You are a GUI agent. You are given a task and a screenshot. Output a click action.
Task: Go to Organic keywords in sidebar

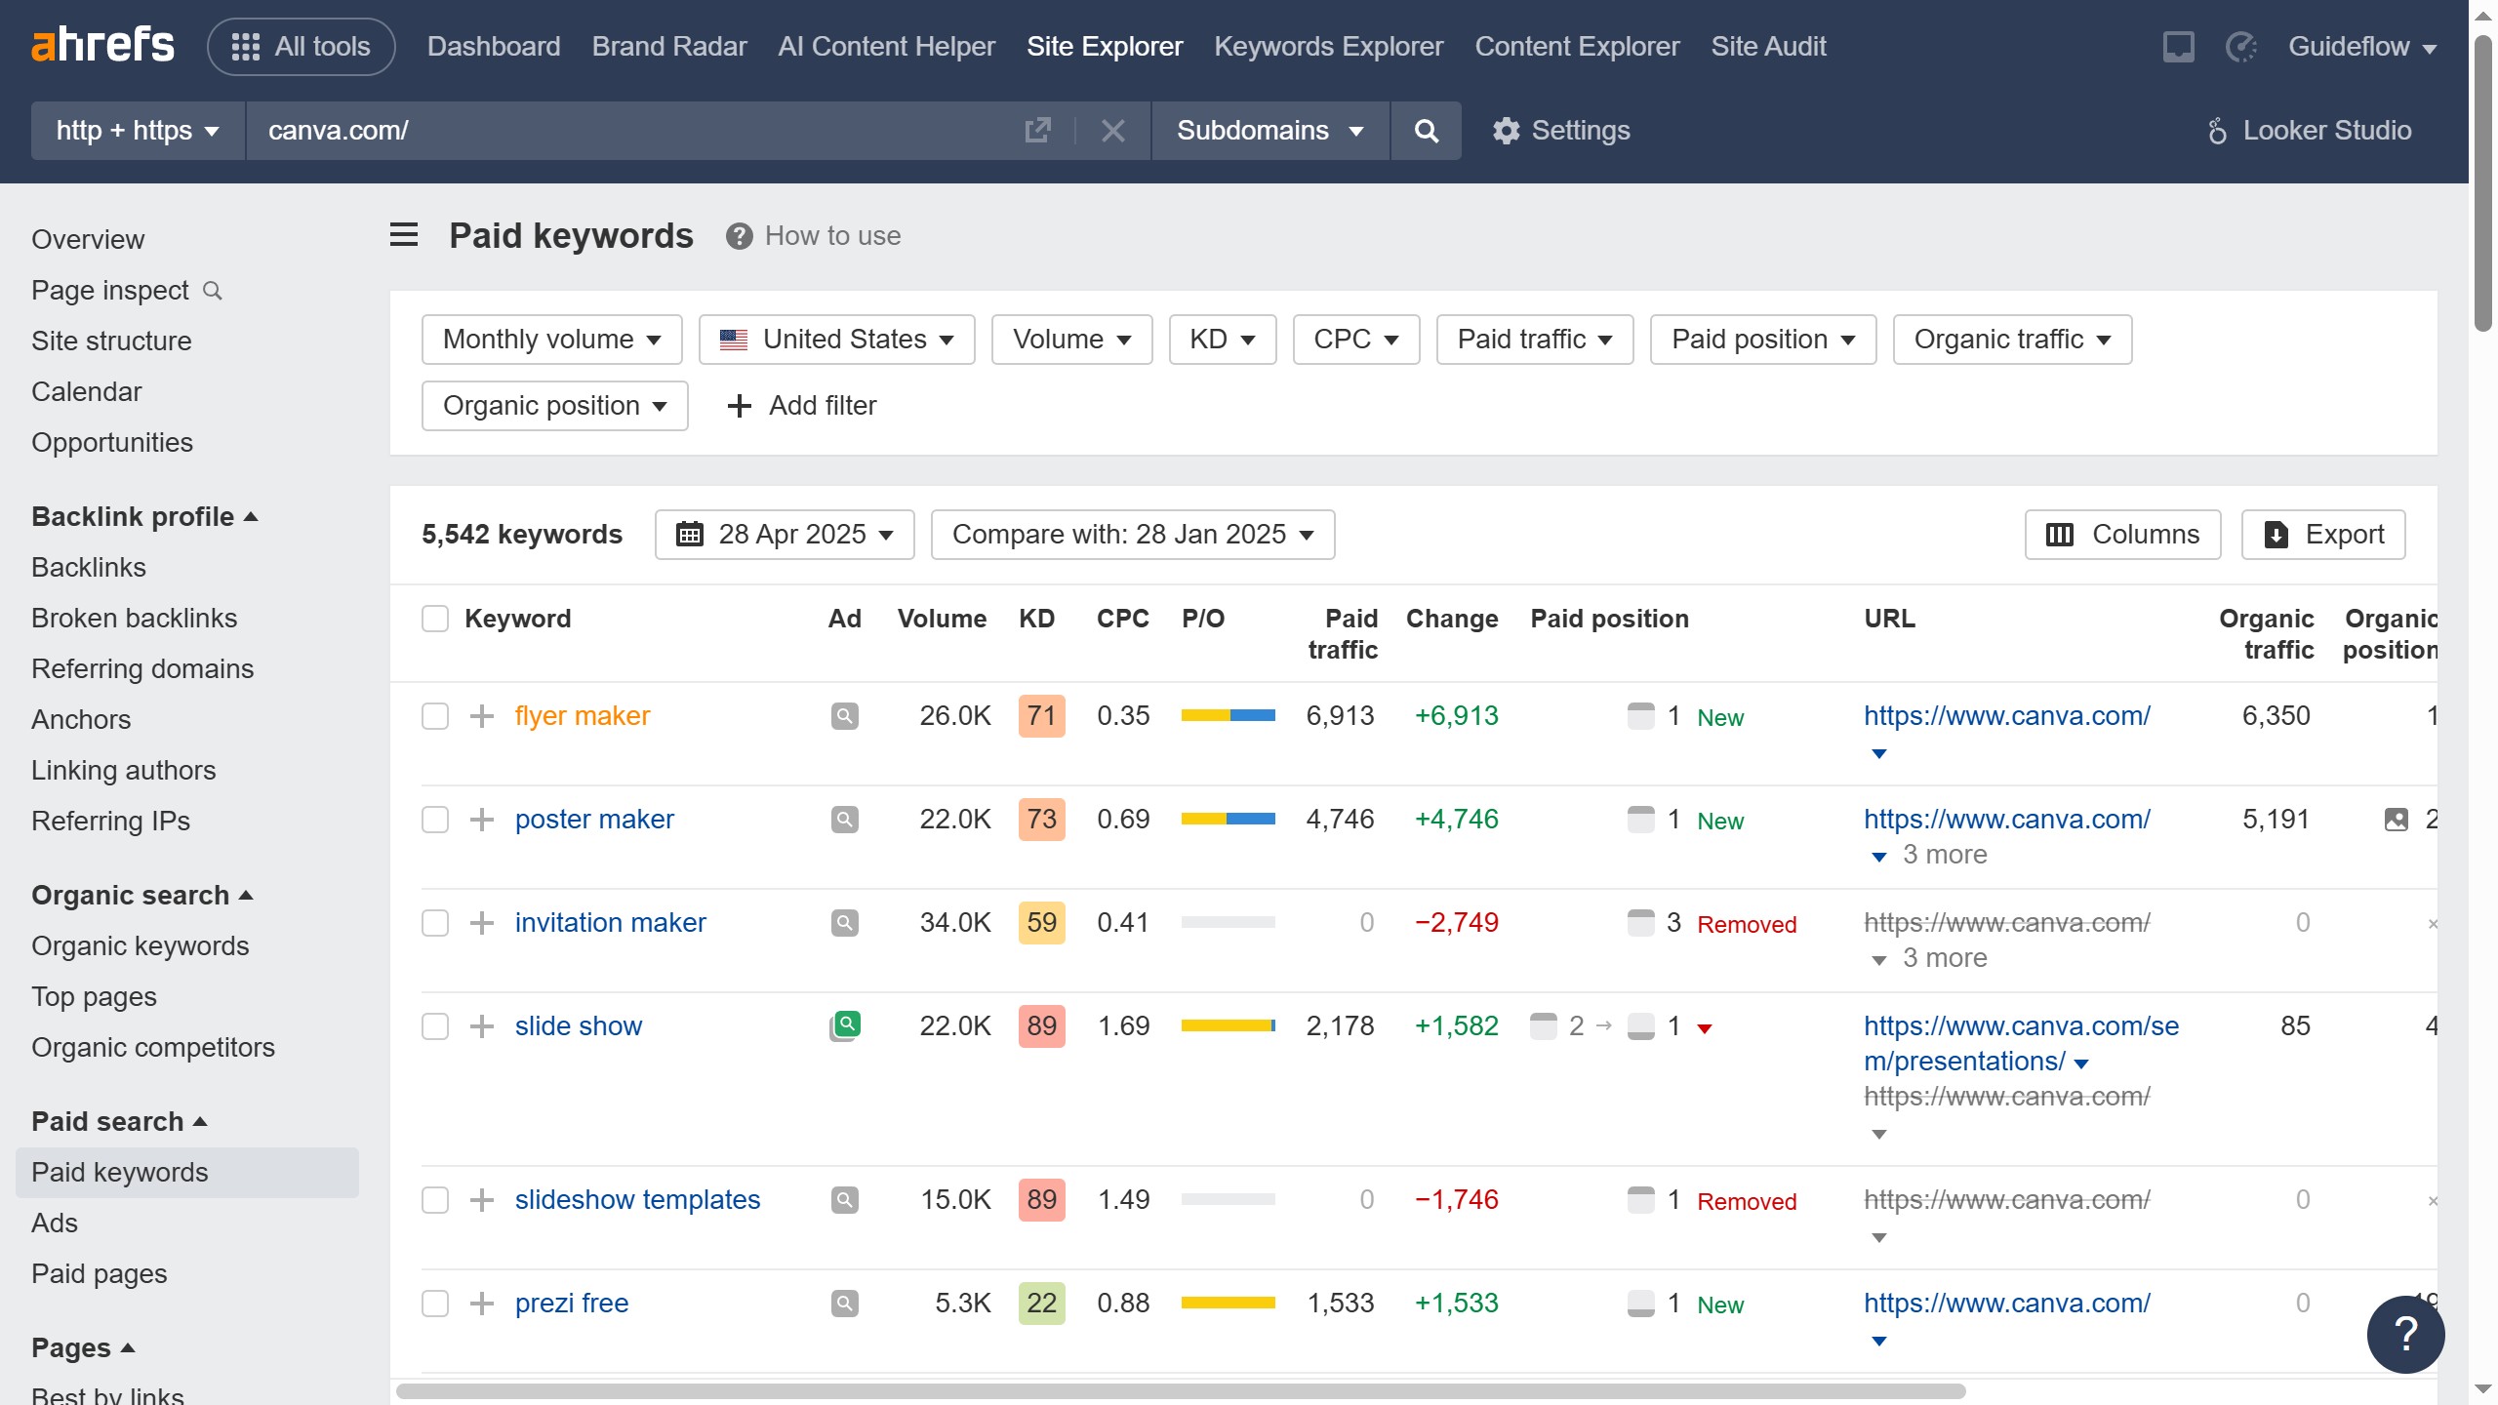pos(141,945)
